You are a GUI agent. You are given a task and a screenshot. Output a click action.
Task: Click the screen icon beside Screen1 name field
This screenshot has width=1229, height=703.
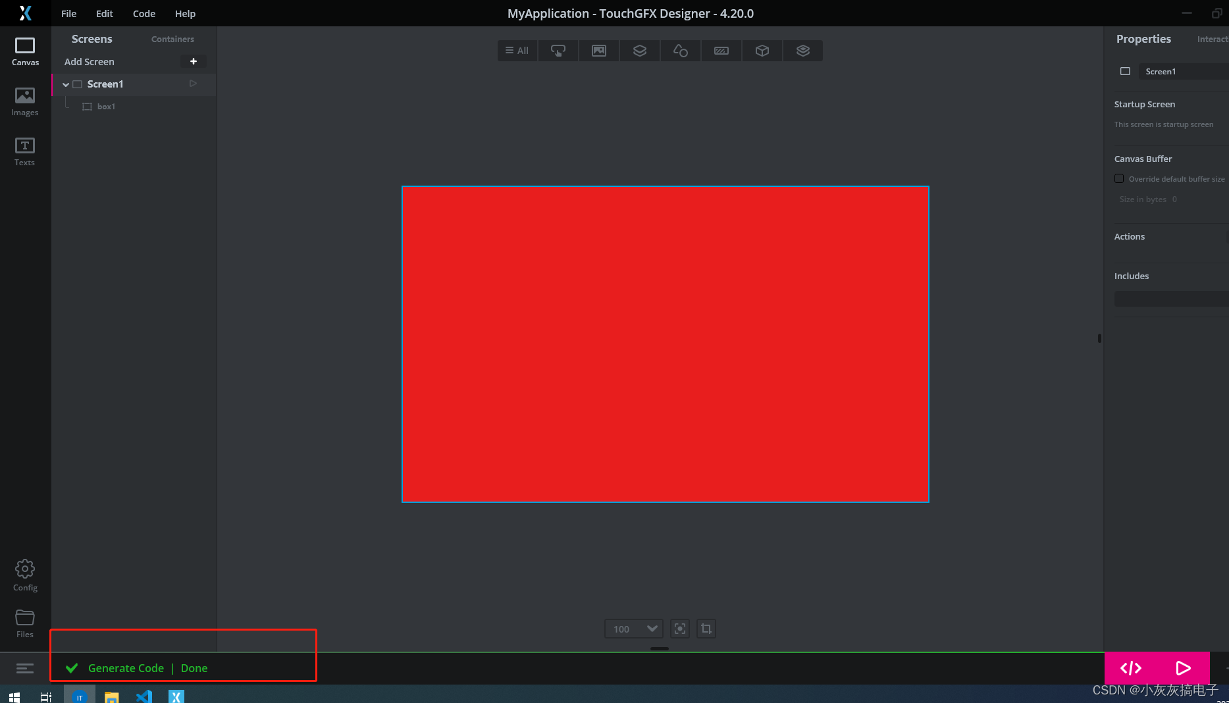tap(1125, 72)
